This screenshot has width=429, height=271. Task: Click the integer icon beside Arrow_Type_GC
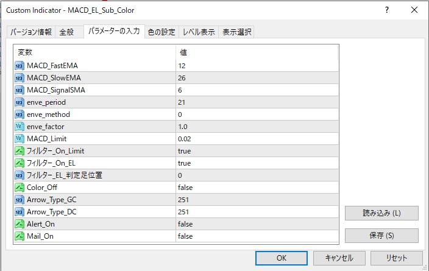19,200
